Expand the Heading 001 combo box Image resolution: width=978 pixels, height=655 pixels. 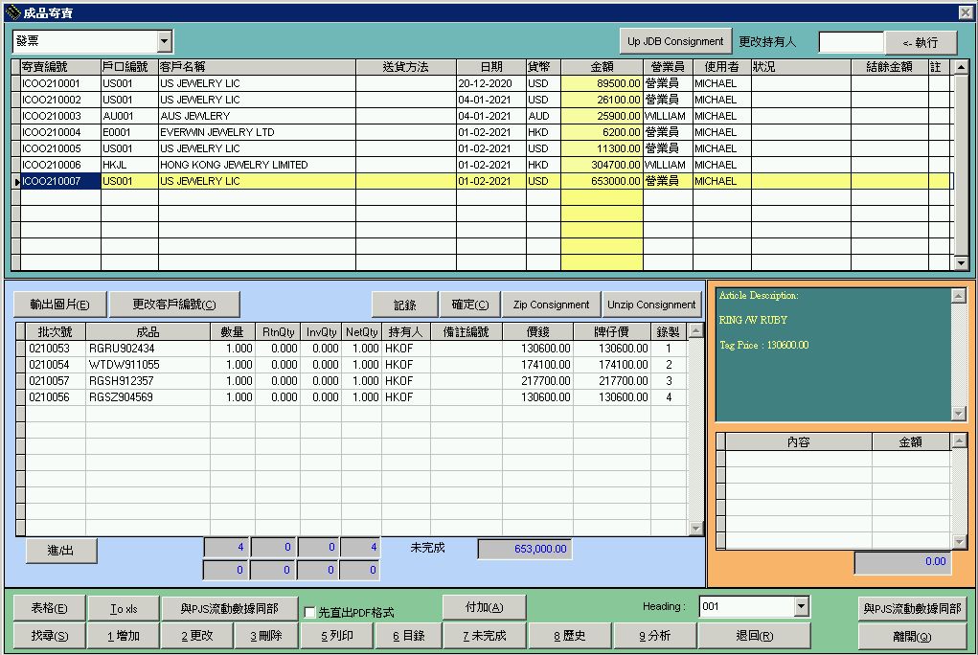click(802, 606)
